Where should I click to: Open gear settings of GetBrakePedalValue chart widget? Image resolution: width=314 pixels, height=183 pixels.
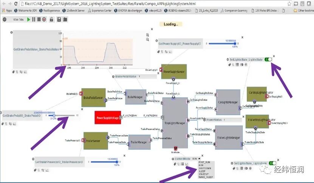pos(11,32)
